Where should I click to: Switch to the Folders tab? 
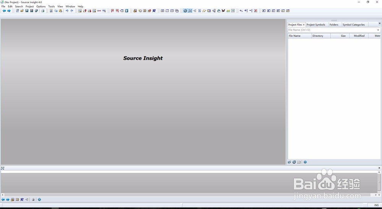(334, 24)
